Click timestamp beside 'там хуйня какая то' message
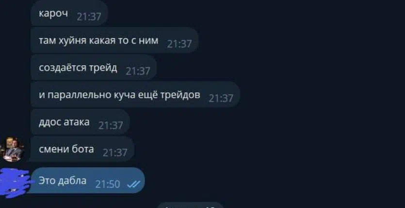 click(179, 44)
